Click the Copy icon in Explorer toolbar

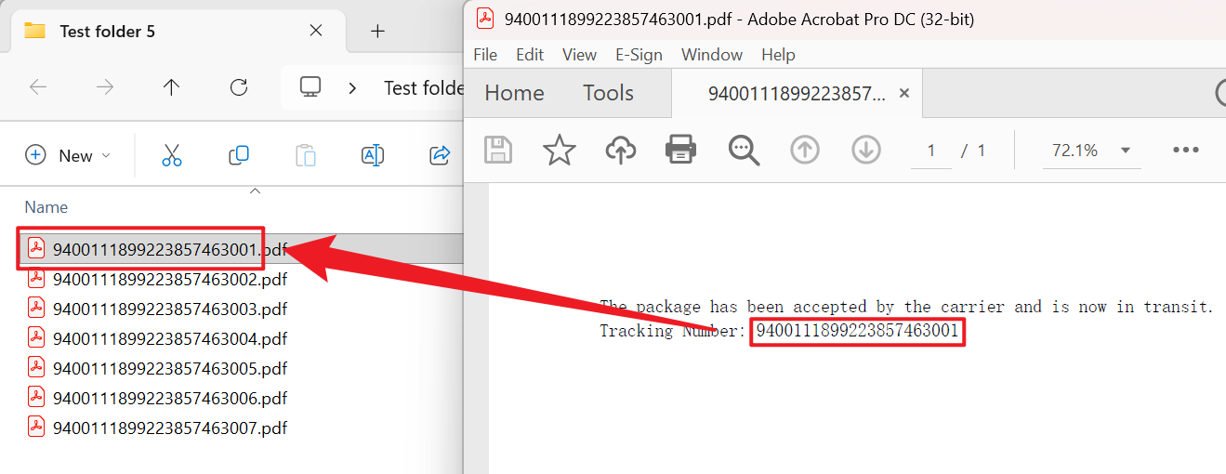[x=239, y=155]
